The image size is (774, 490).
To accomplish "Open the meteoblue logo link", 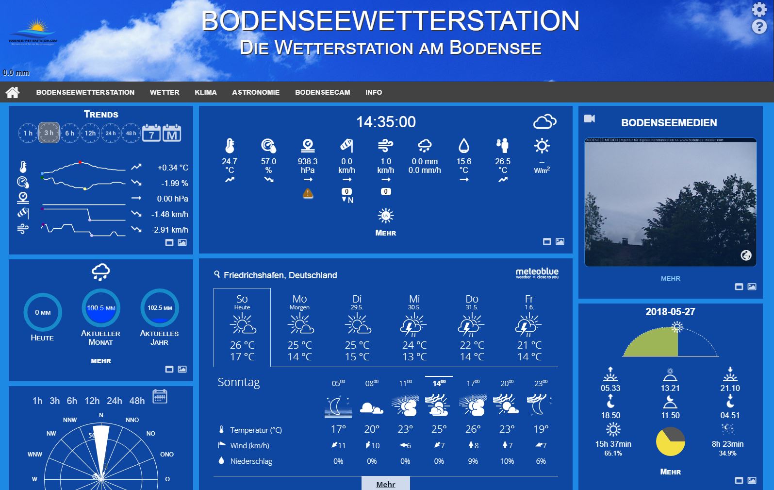I will point(537,273).
